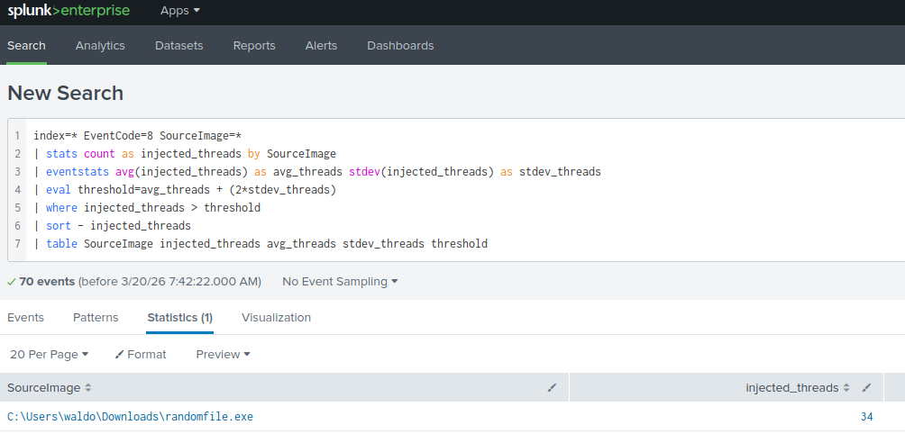The width and height of the screenshot is (905, 434).
Task: Click the green job status checkmark
Action: point(11,282)
